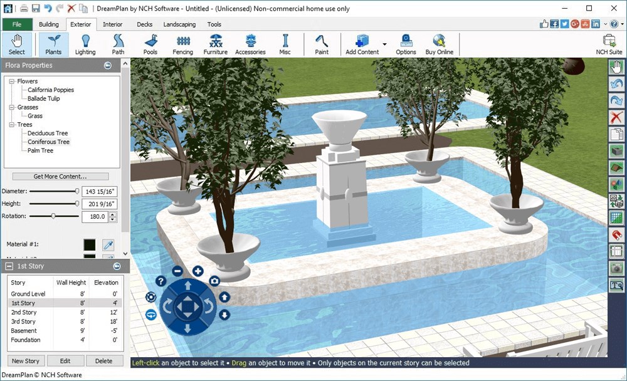Click the magnet snap icon in right sidebar
Screen dimensions: 627x381
616,234
